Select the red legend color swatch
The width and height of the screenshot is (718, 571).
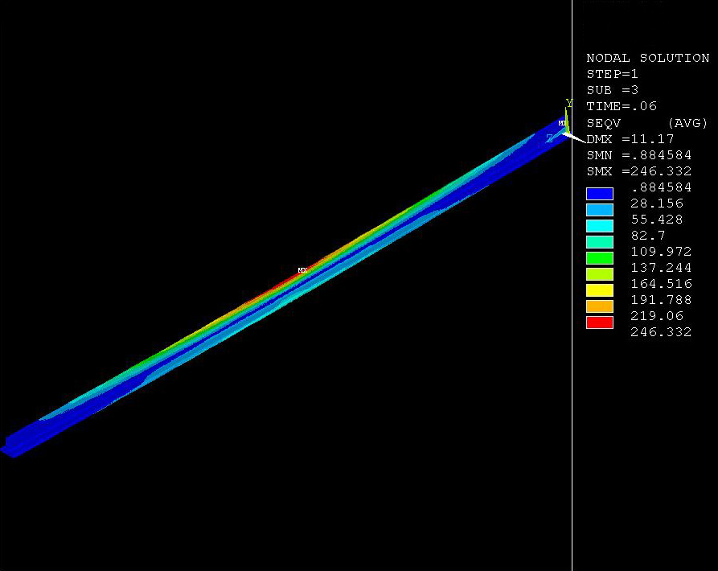(600, 322)
